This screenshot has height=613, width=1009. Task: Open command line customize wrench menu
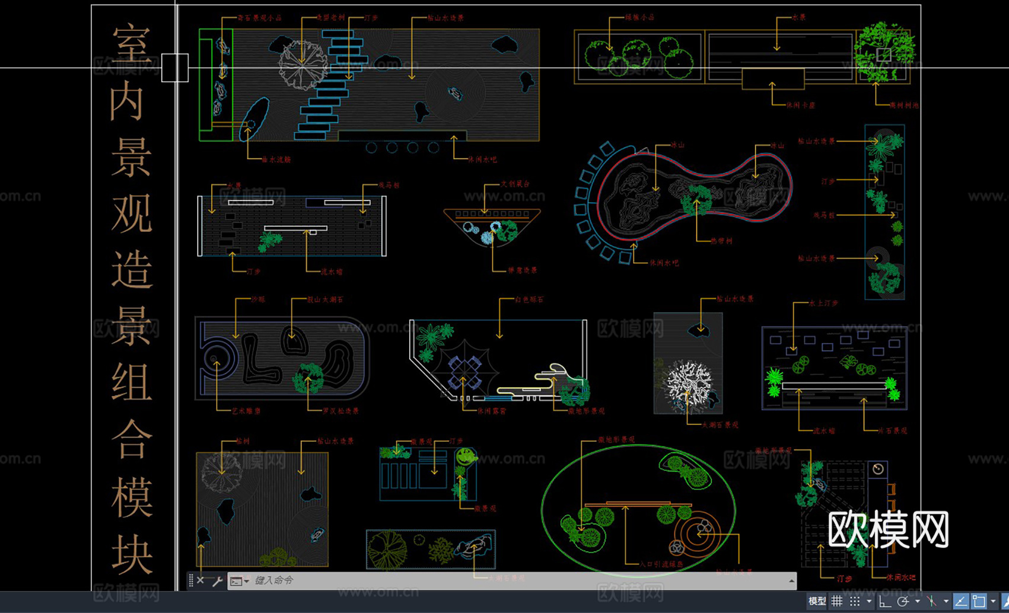tap(217, 581)
